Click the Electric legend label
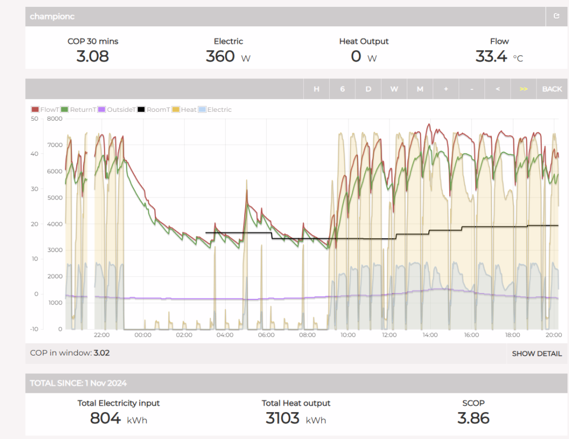The width and height of the screenshot is (569, 439). click(x=219, y=110)
